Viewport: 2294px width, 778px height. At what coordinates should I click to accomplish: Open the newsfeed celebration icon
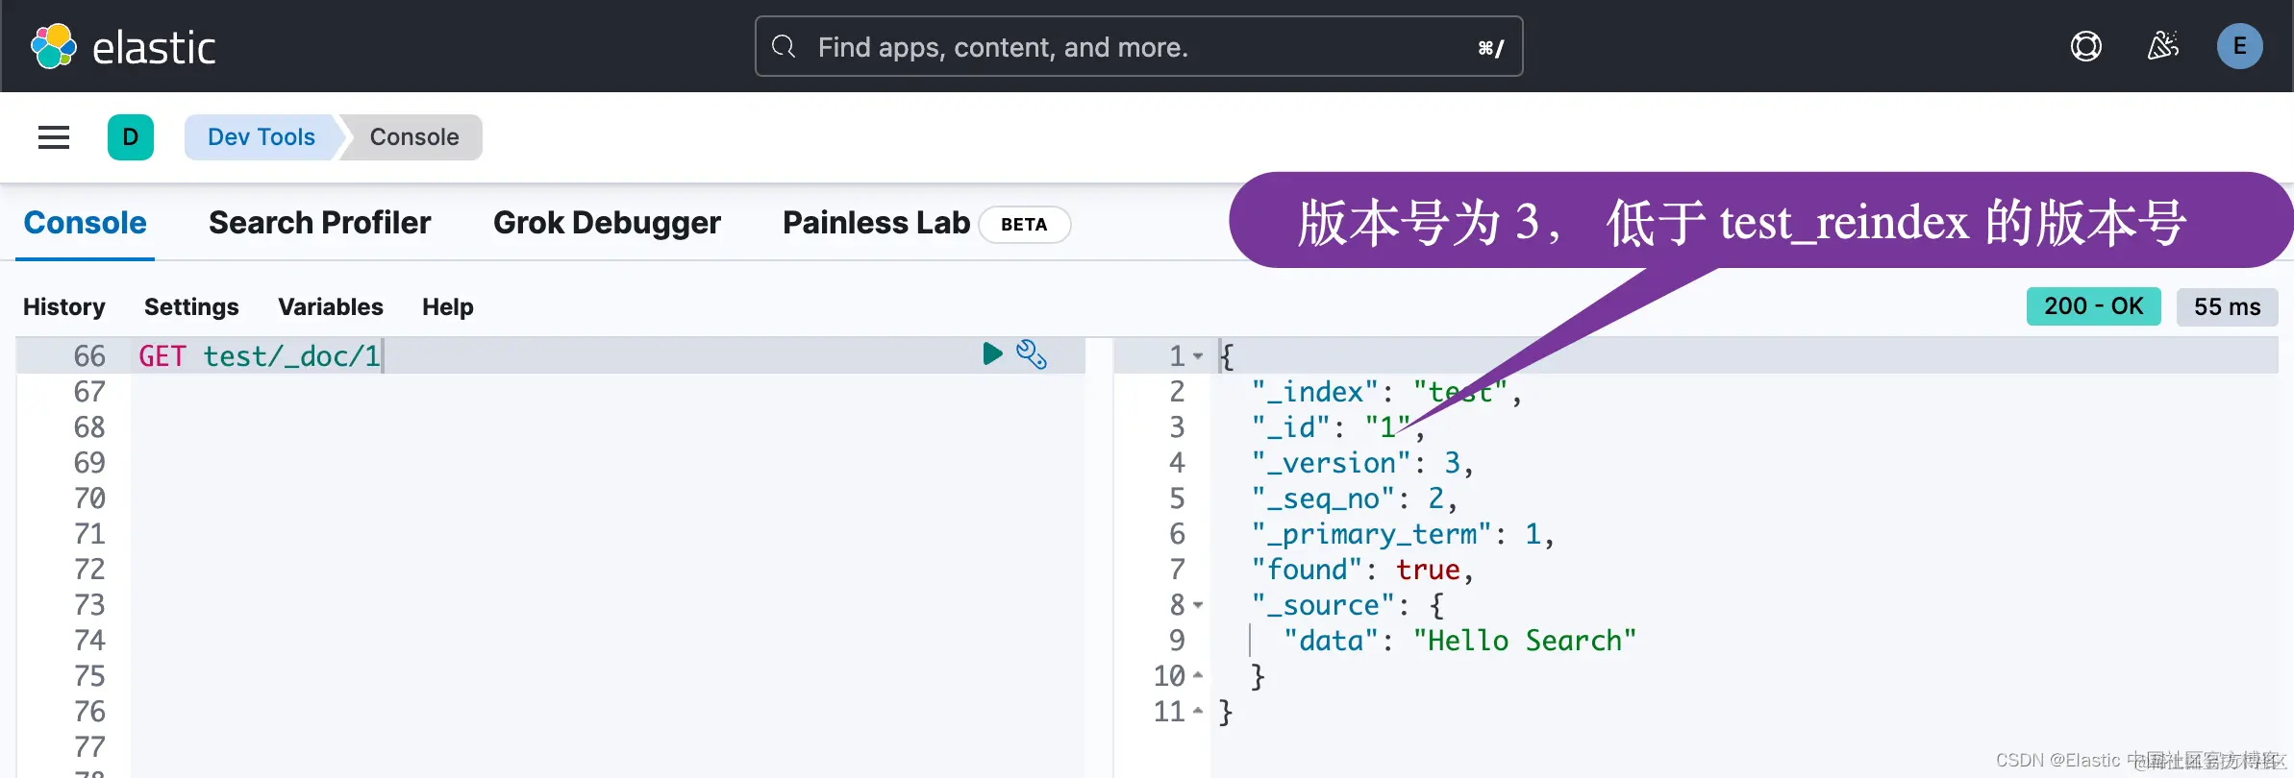coord(2162,46)
